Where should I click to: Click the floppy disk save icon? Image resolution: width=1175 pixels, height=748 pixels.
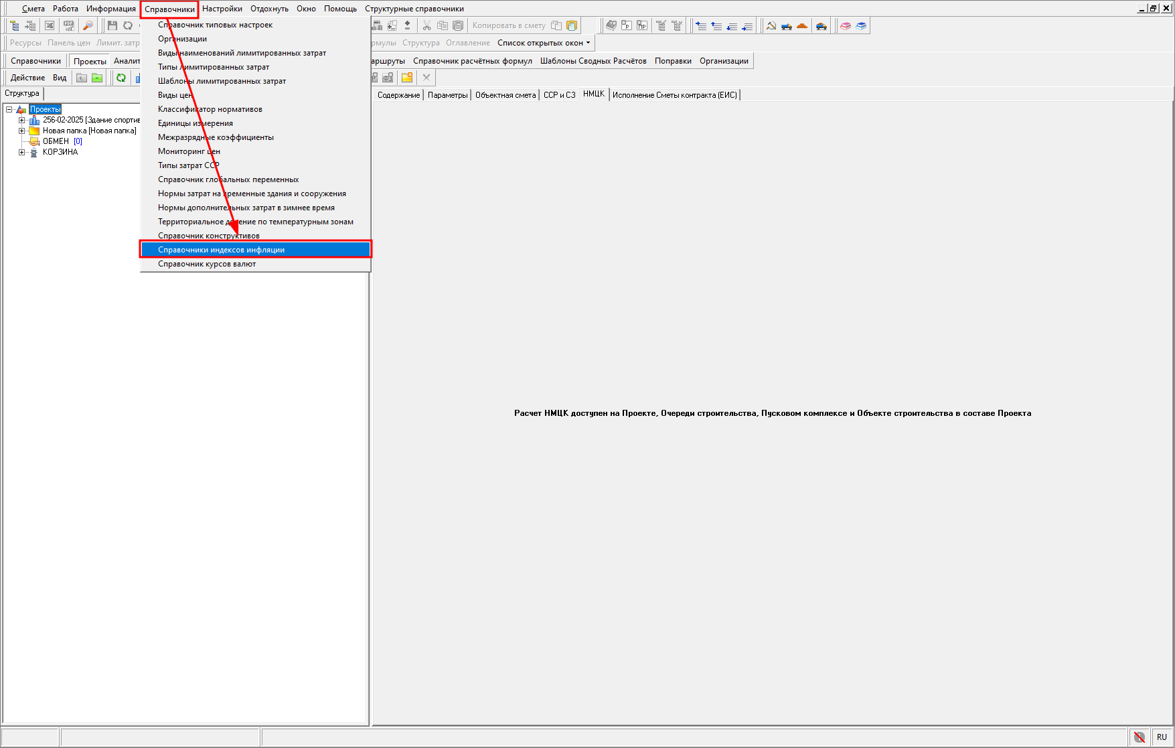click(112, 25)
